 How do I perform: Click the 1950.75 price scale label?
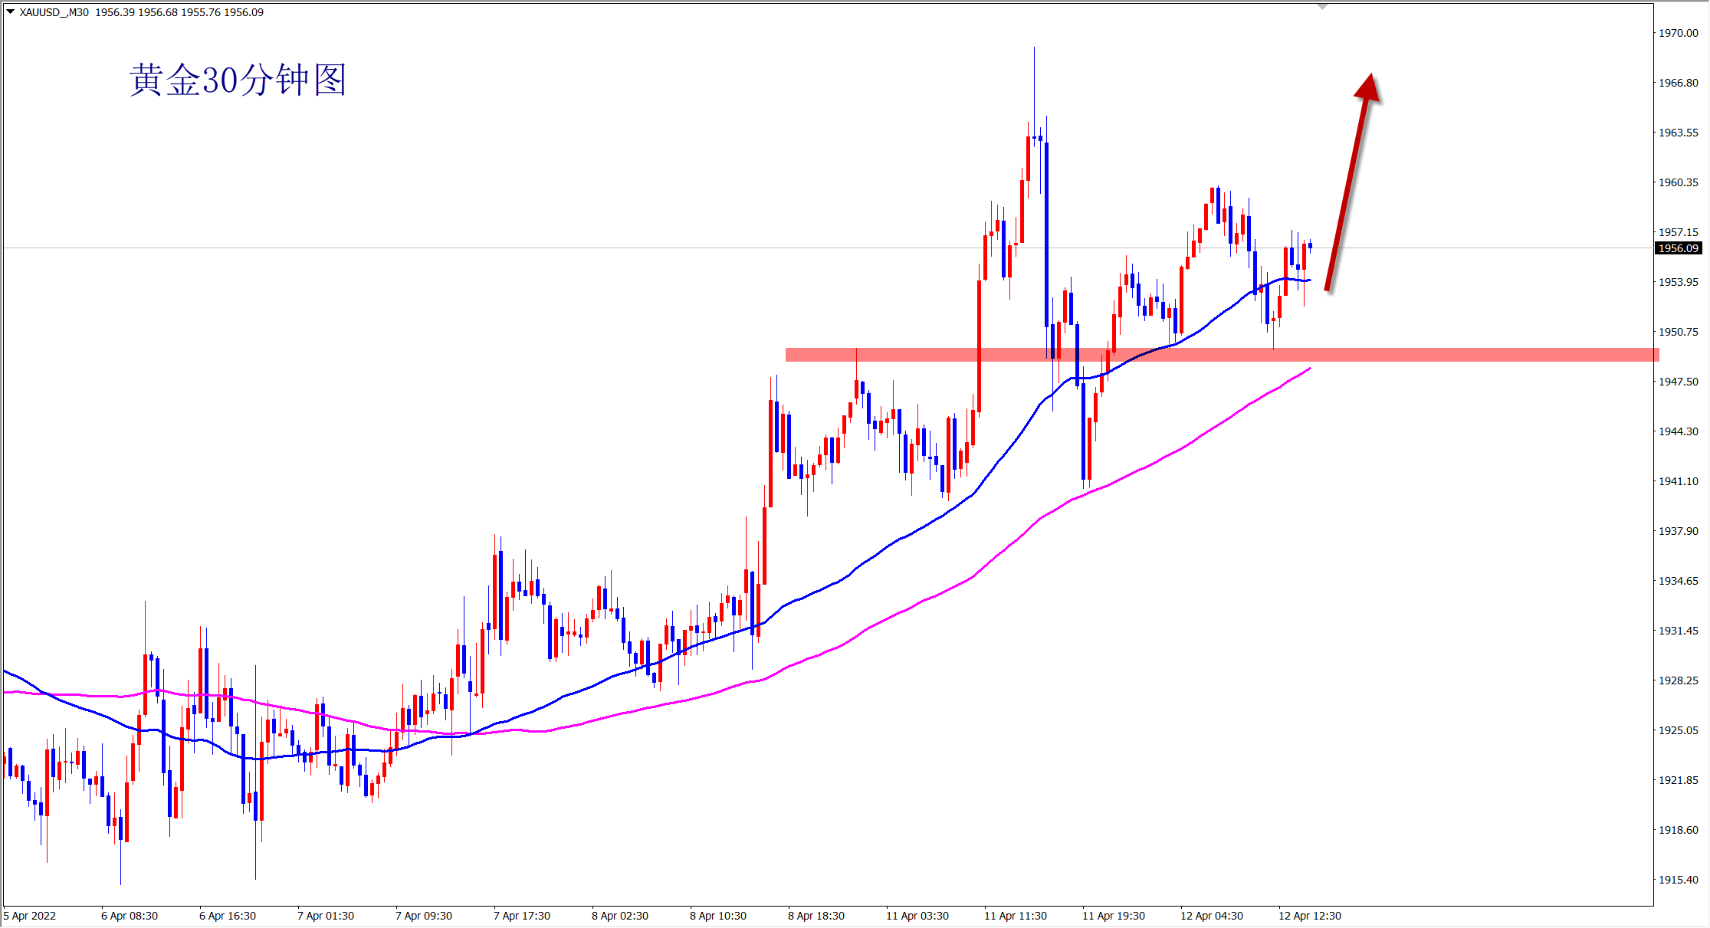[x=1678, y=332]
